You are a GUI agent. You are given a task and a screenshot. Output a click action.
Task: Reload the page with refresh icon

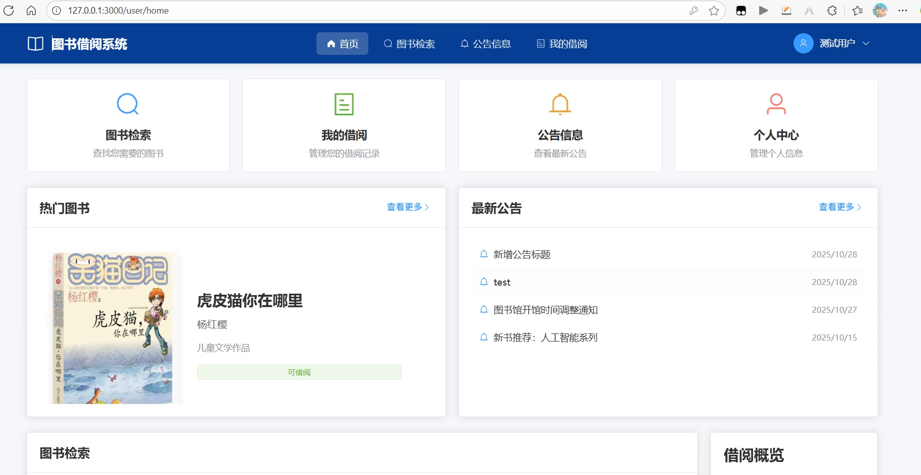click(x=9, y=11)
